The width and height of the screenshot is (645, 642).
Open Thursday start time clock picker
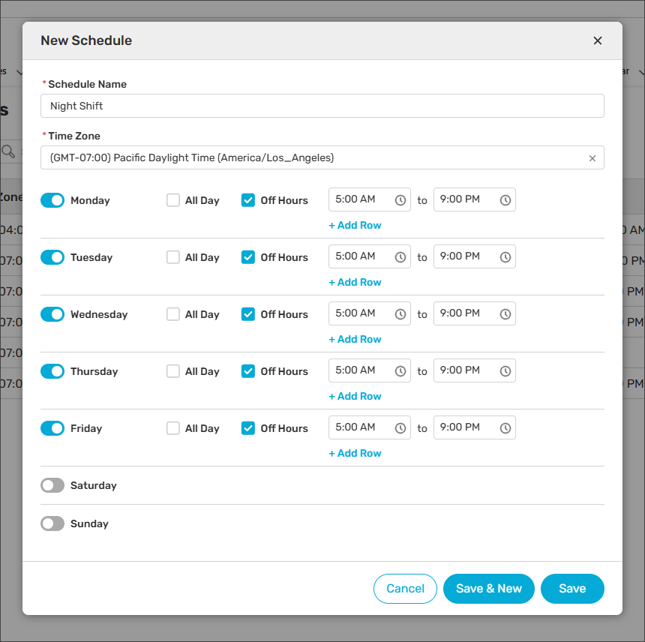400,371
